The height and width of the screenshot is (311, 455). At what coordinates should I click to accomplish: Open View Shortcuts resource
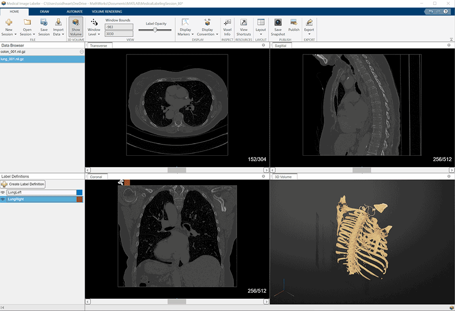243,23
